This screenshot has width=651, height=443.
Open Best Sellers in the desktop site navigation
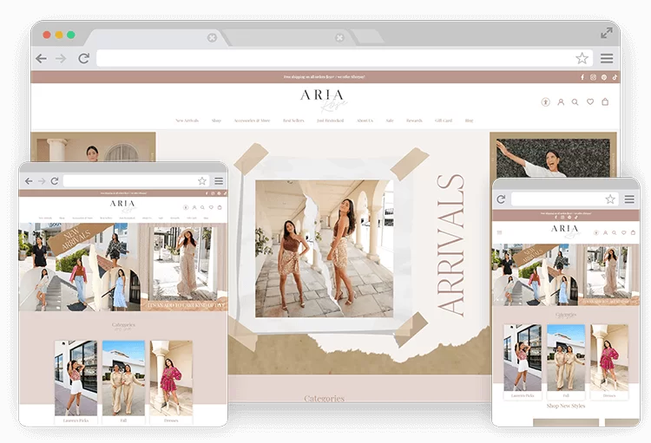click(293, 121)
